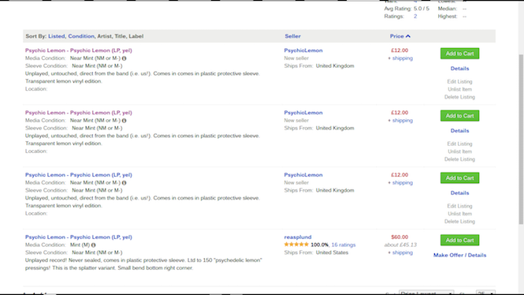Select the £12.00 price in first listing
524x295 pixels.
pos(400,50)
